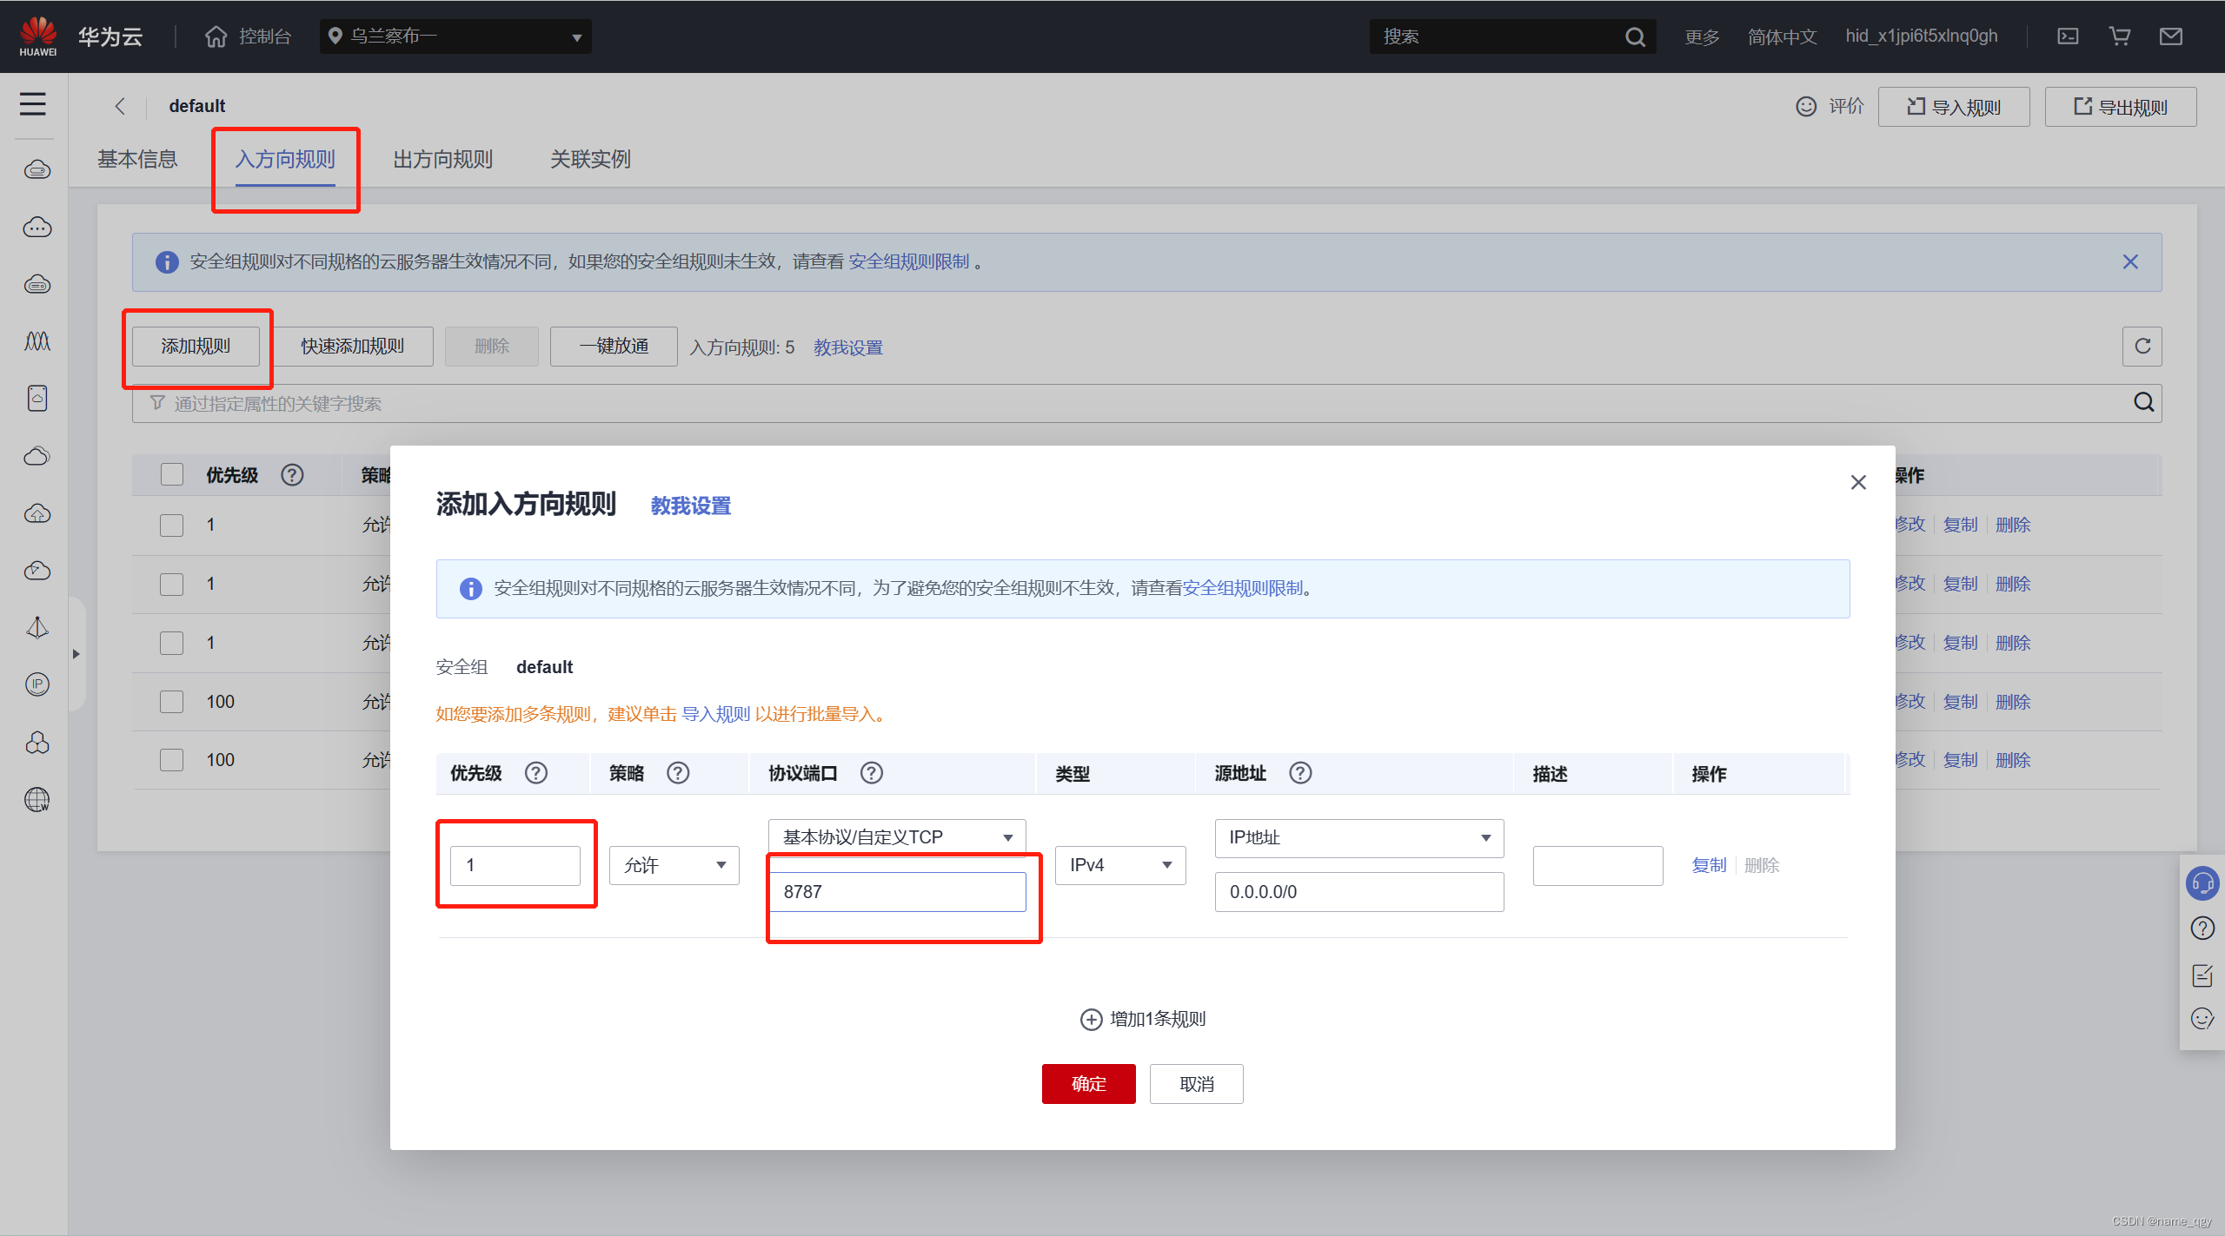This screenshot has width=2225, height=1236.
Task: Click the help icon beside dialog 优先级
Action: pos(536,773)
